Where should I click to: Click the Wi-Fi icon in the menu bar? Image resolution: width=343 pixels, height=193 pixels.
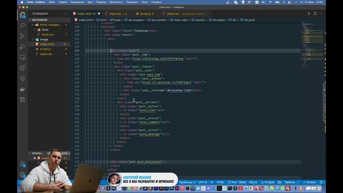(x=270, y=2)
